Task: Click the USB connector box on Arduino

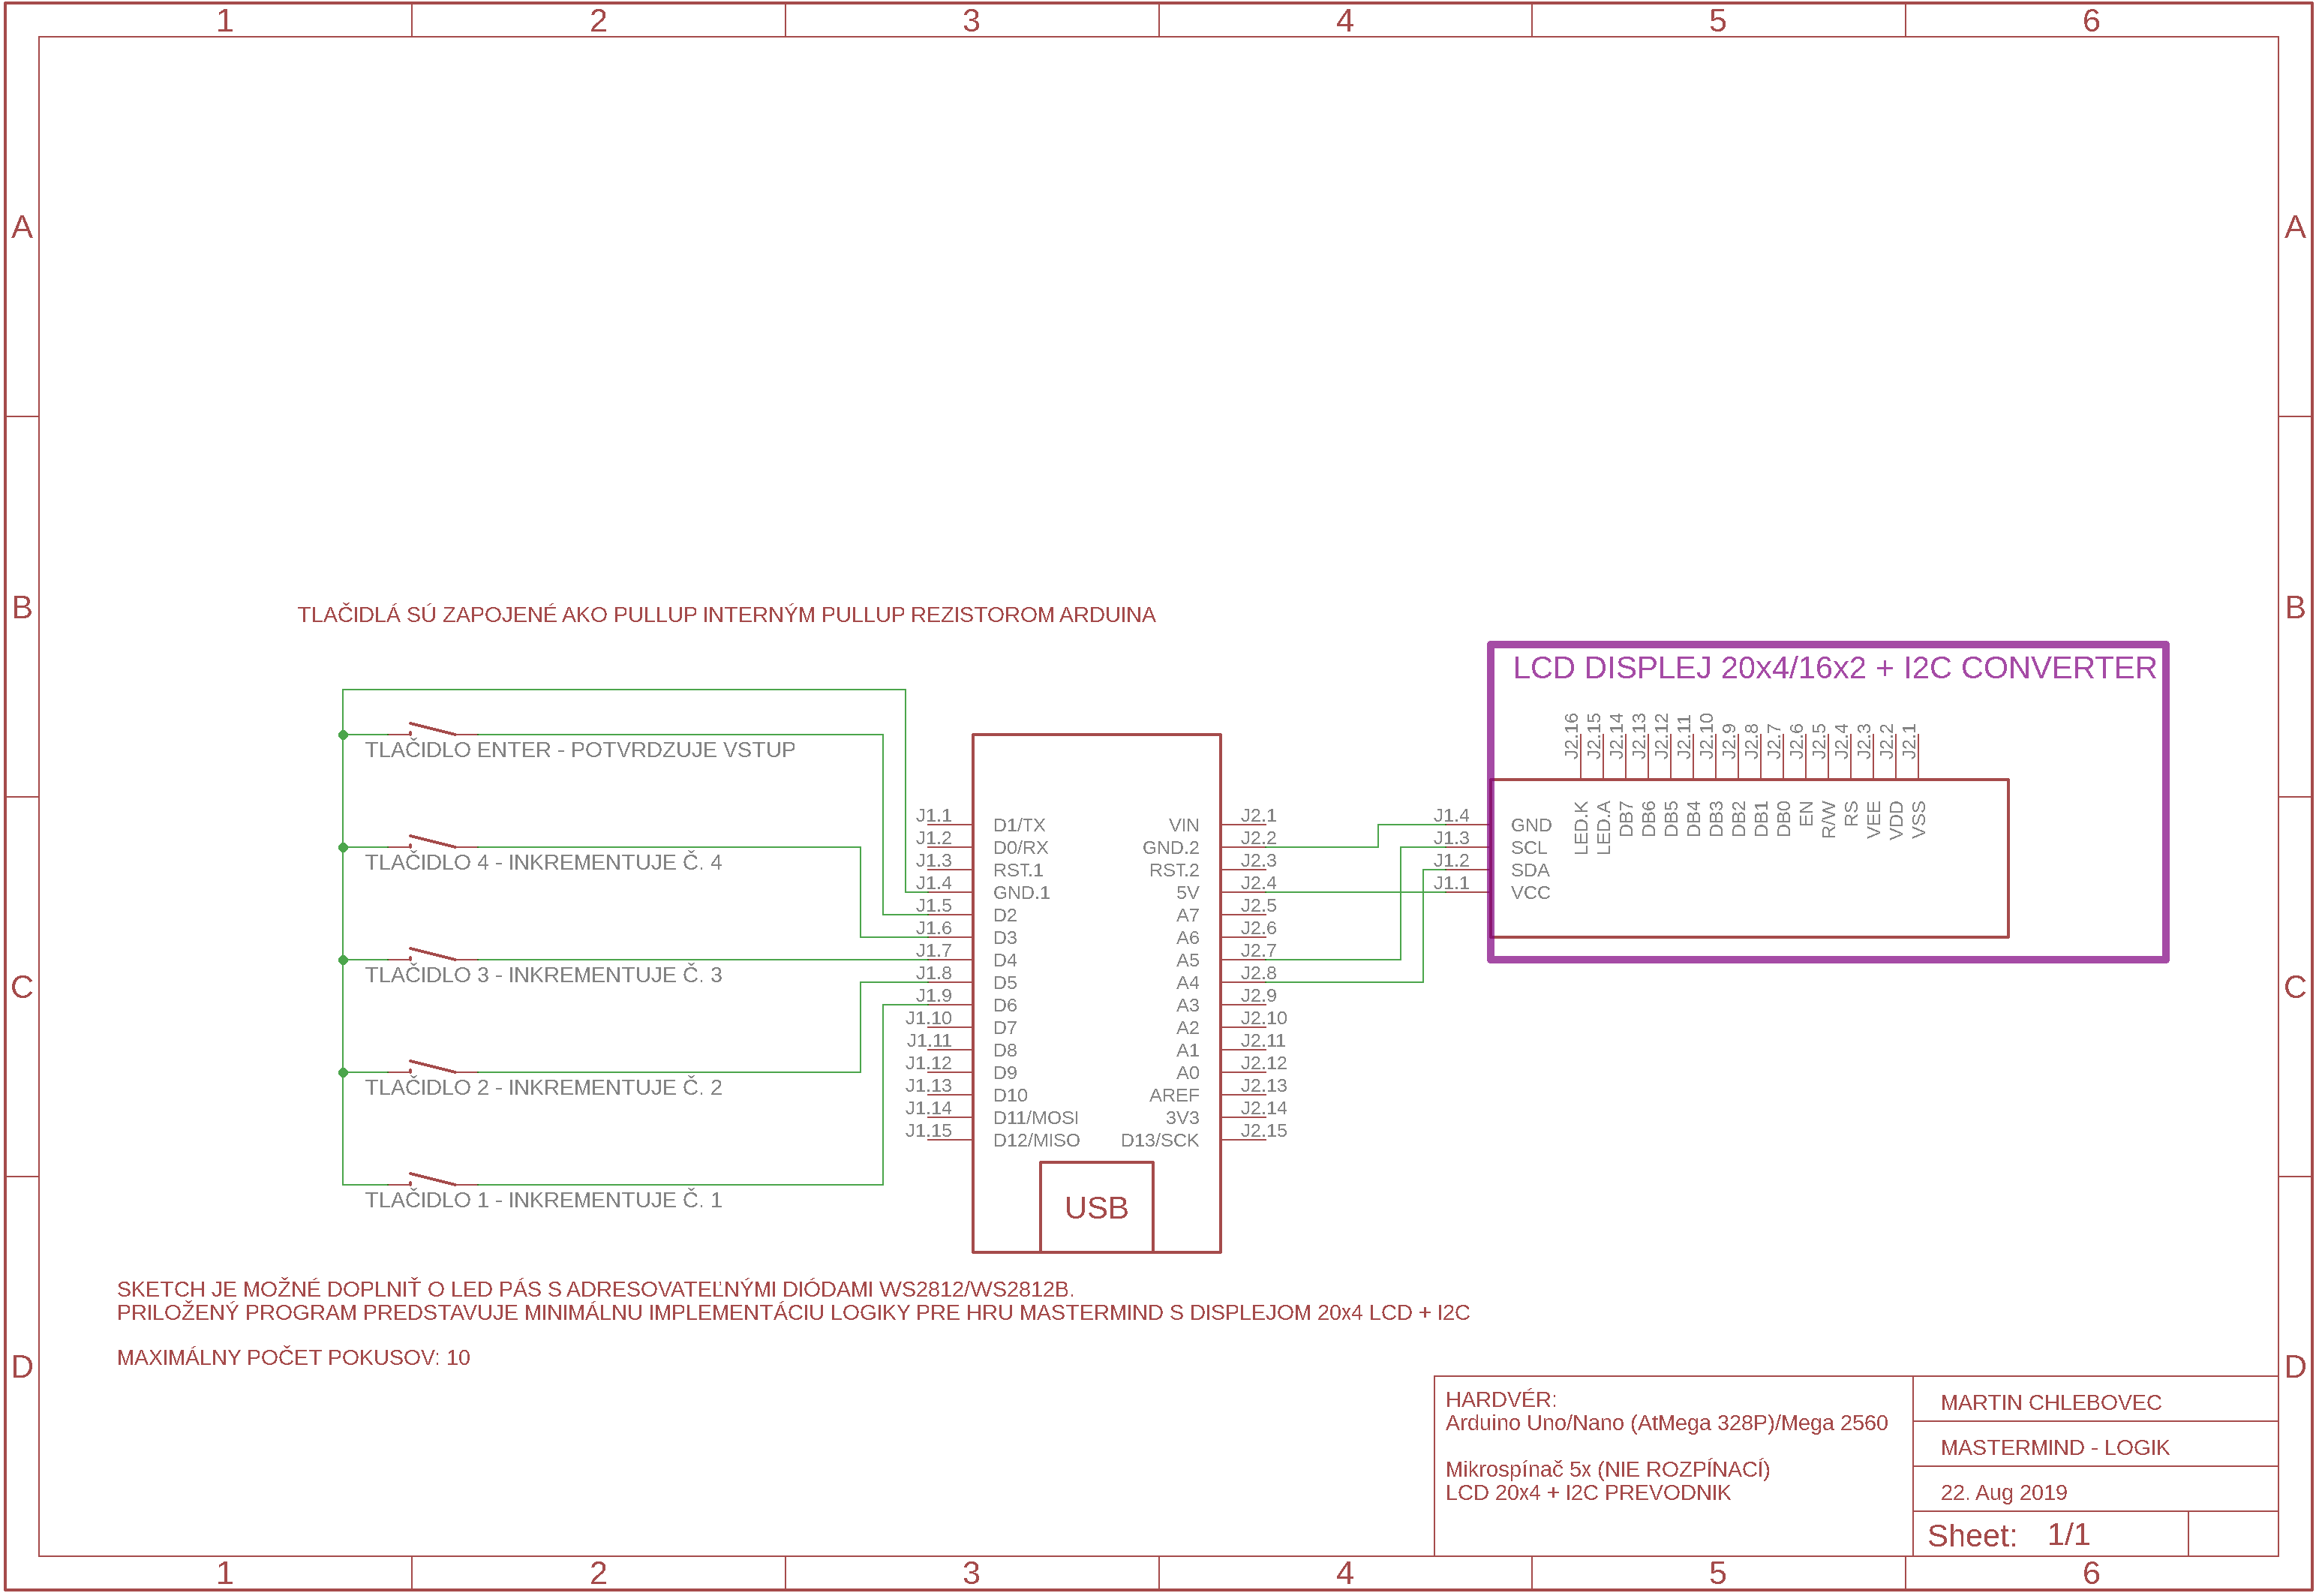Action: tap(1095, 1206)
